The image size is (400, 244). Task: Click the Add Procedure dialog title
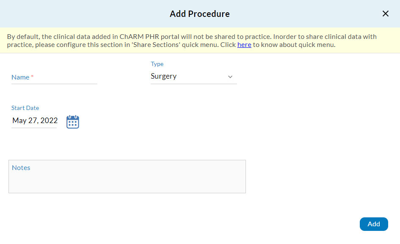pyautogui.click(x=199, y=14)
